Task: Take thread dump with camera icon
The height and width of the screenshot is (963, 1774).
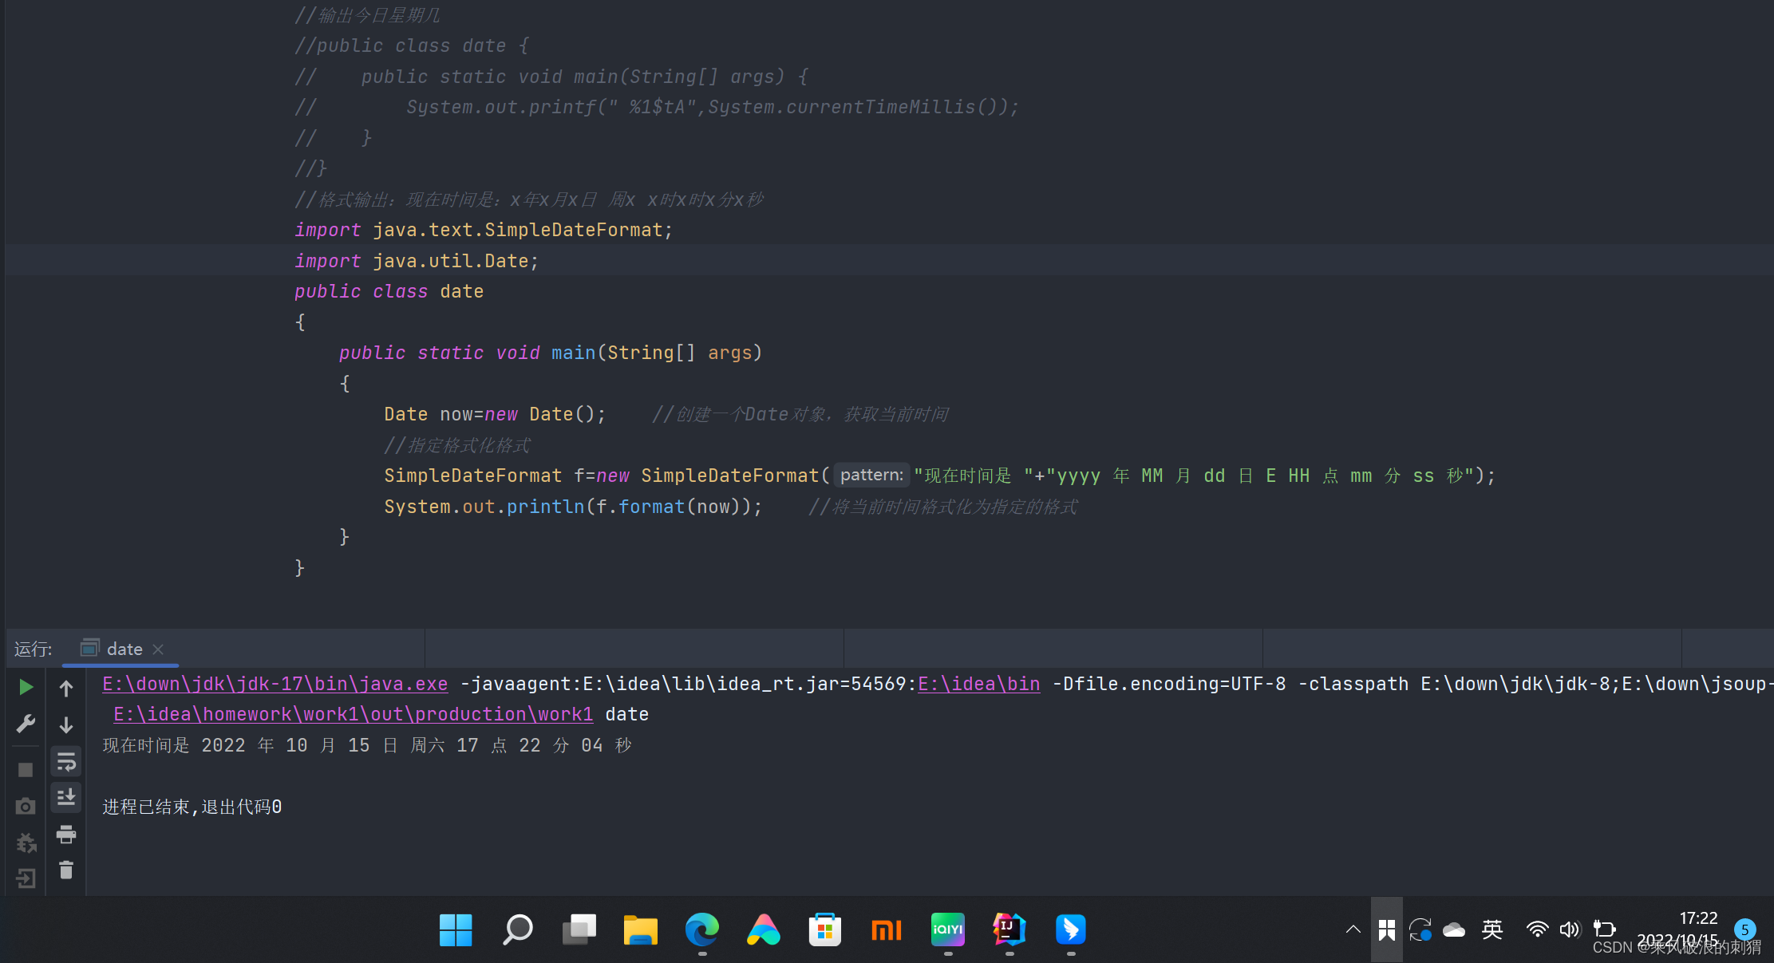Action: coord(26,806)
